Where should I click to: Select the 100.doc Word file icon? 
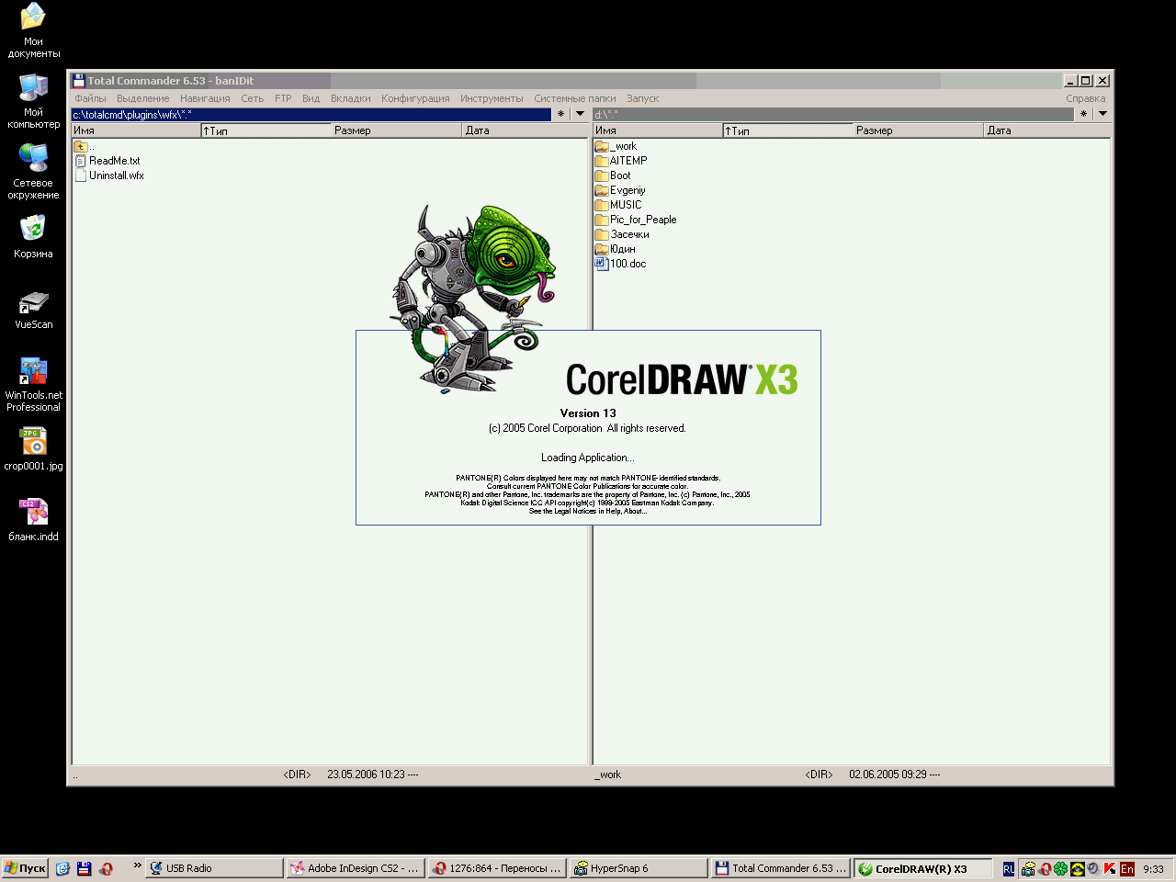click(602, 264)
